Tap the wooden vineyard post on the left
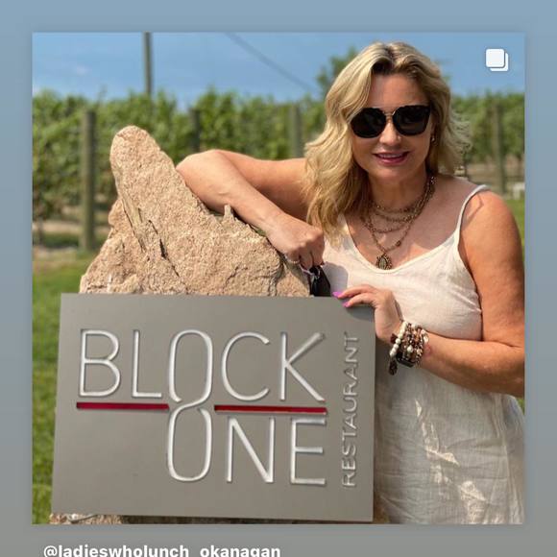This screenshot has height=557, width=557. click(x=87, y=181)
